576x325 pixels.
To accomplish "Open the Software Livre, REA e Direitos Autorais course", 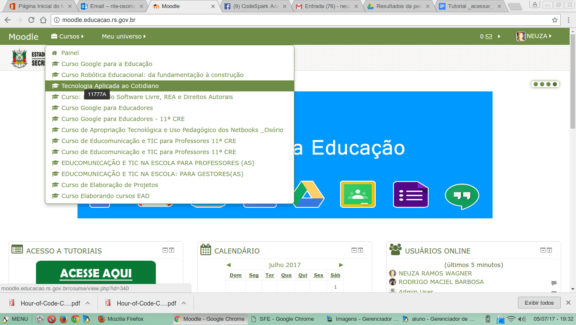I will click(x=169, y=97).
